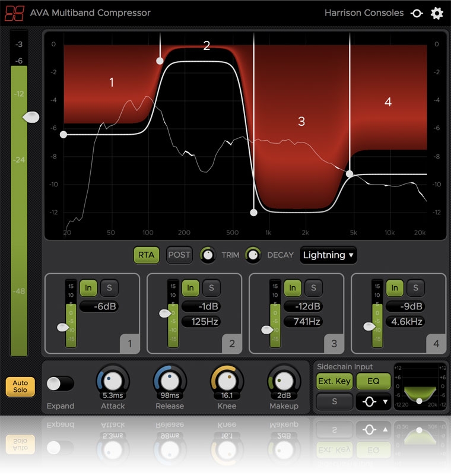Toggle band 1 In button
The image size is (451, 475).
88,288
